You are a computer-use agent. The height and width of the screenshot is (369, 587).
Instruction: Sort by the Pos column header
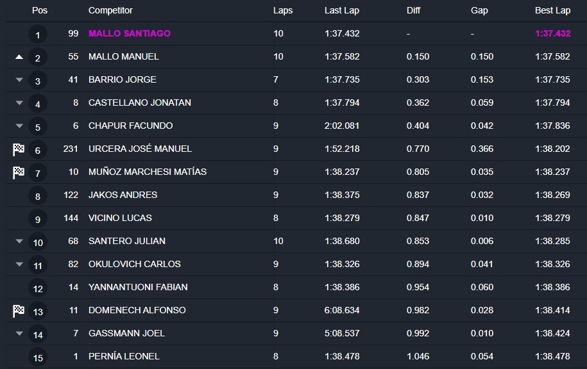[x=40, y=10]
